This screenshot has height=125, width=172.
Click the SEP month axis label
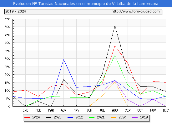point(128,110)
